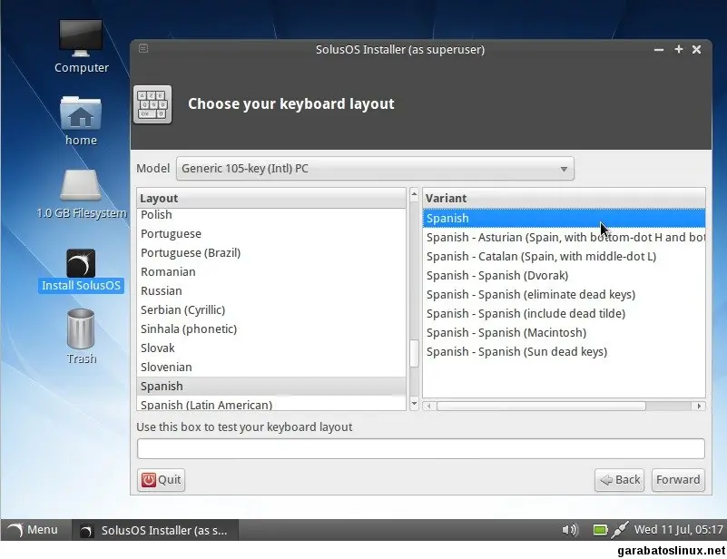The width and height of the screenshot is (727, 559).
Task: Select Spanish - Spanish (Dvorak) variant
Action: (x=564, y=275)
